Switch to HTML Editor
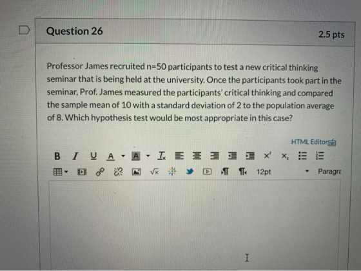Screen dimensions: 361x271 [313, 142]
